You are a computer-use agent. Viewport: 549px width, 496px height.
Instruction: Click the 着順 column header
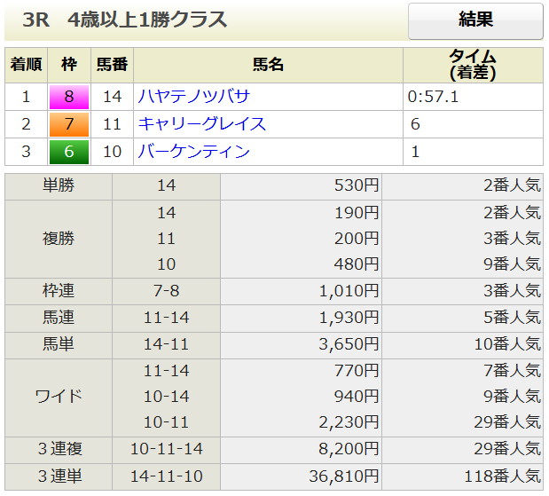pyautogui.click(x=26, y=65)
